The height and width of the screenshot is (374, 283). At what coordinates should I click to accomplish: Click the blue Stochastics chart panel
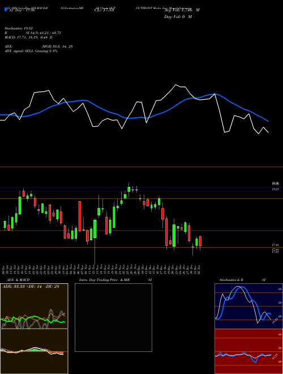pyautogui.click(x=248, y=306)
